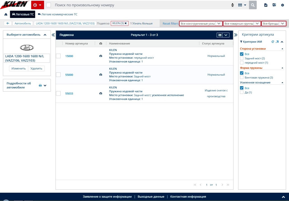Viewport: 289px width, 201px height.
Task: Open the grid search-type dropdown
Action: coord(242,5)
